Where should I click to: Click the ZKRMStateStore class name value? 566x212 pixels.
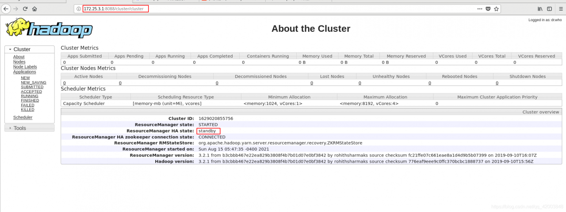(280, 143)
